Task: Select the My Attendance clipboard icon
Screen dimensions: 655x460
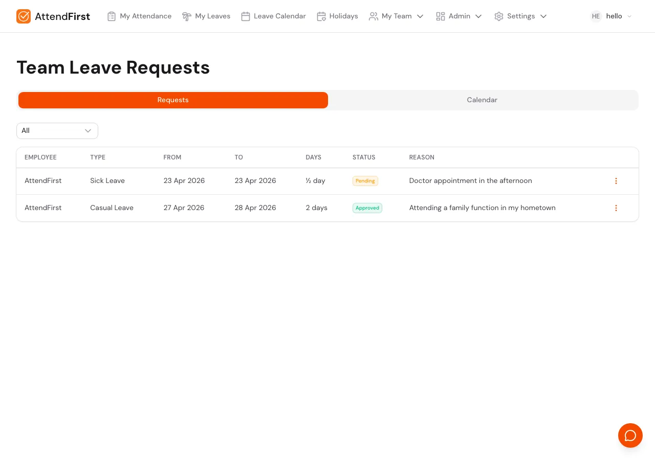Action: click(112, 16)
